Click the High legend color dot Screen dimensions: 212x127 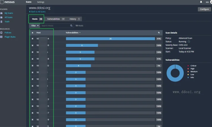point(188,69)
